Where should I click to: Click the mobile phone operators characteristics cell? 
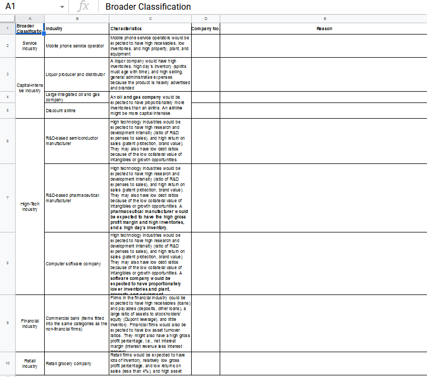[150, 46]
